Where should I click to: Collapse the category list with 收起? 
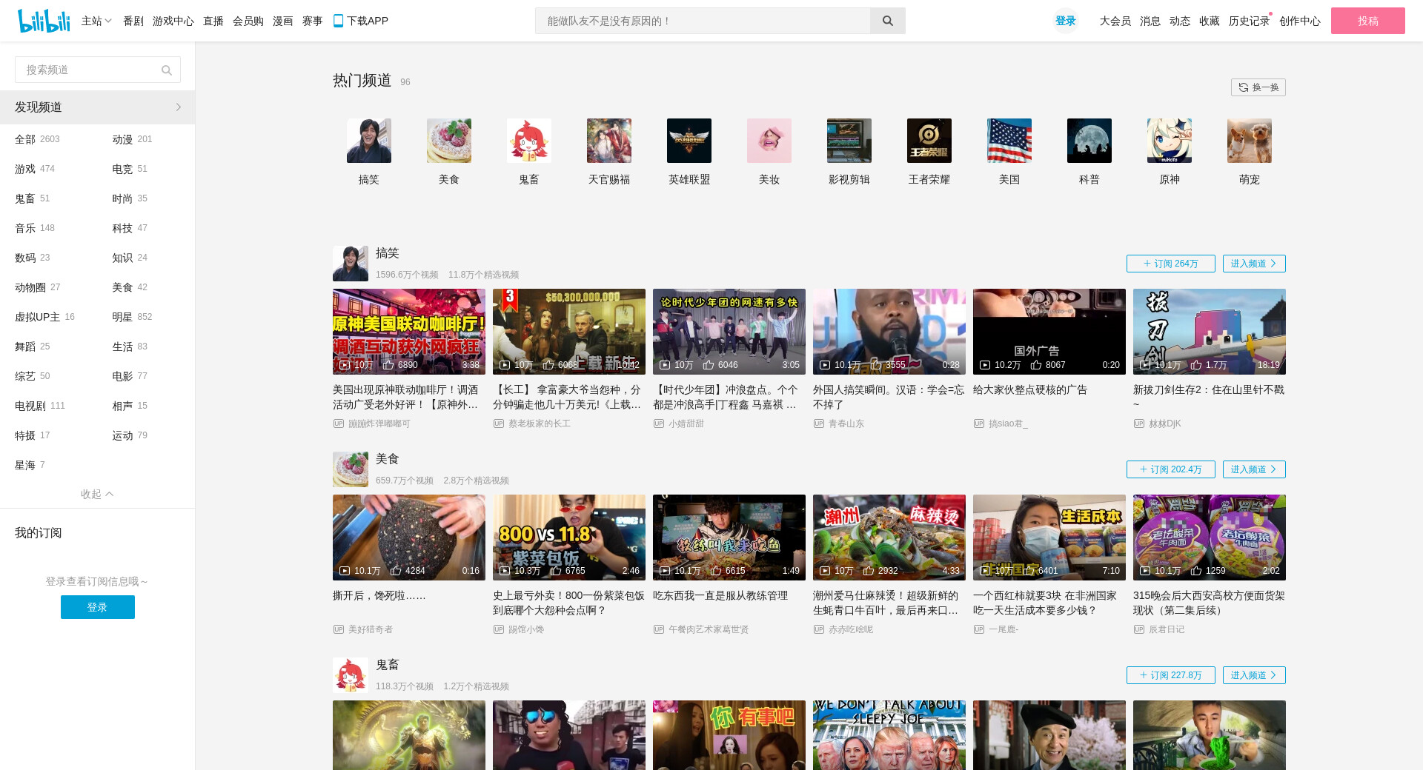(x=97, y=494)
